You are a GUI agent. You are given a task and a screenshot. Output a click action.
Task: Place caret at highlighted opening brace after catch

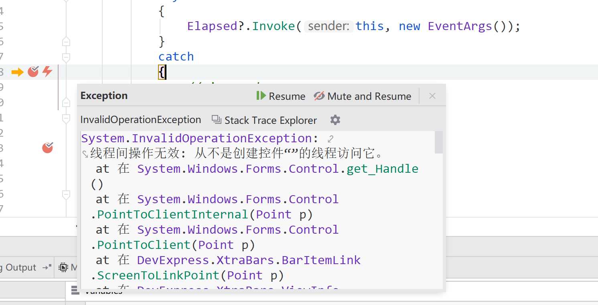162,72
